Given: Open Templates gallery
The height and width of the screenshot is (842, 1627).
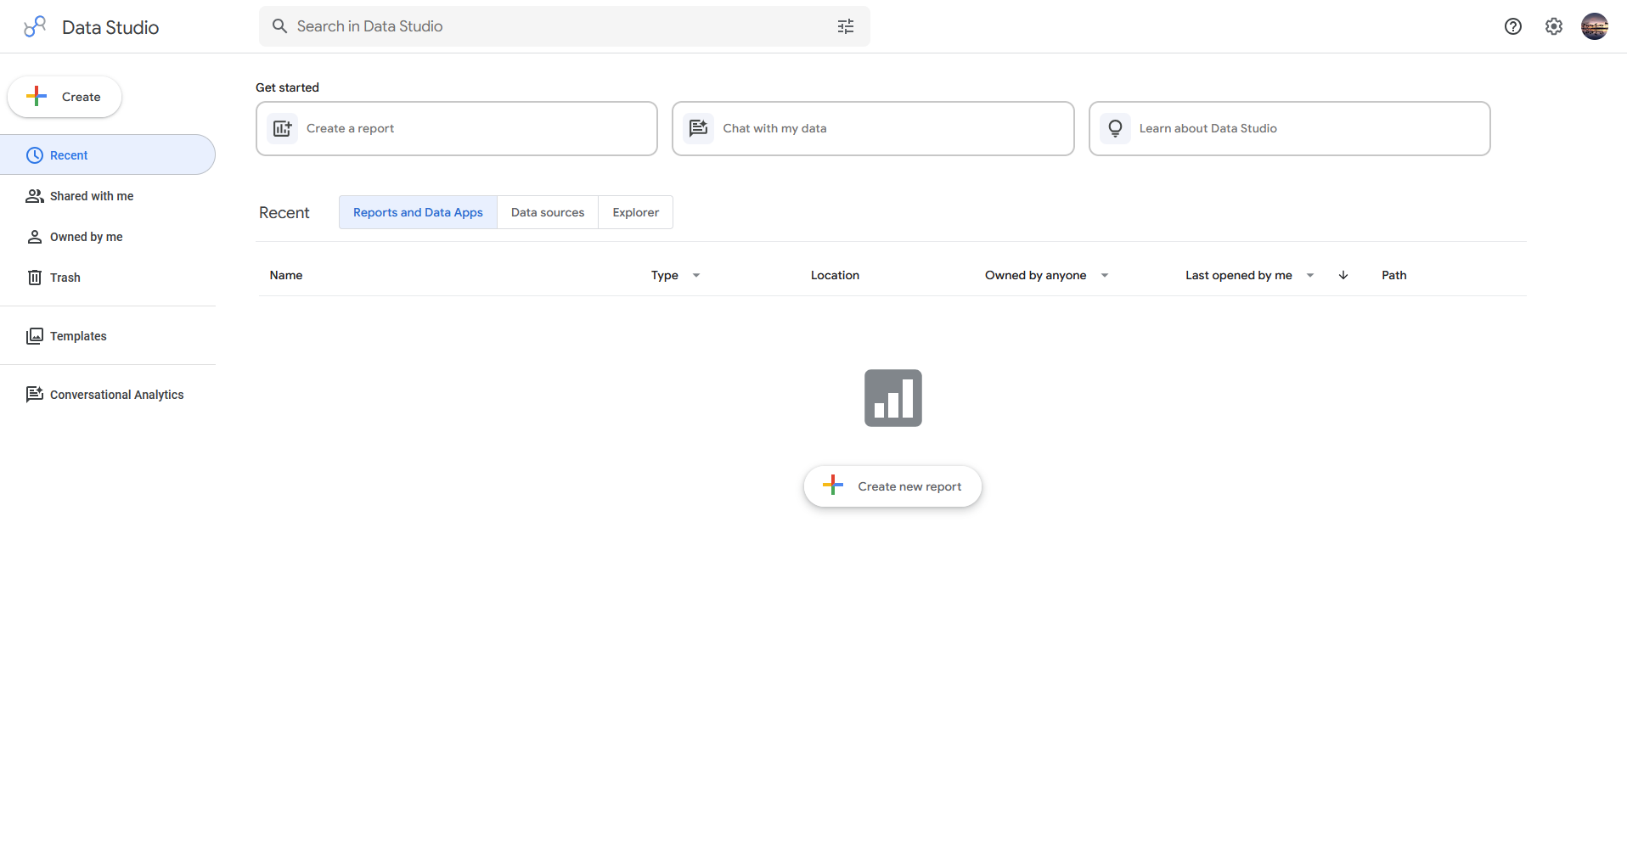Looking at the screenshot, I should click(x=108, y=336).
